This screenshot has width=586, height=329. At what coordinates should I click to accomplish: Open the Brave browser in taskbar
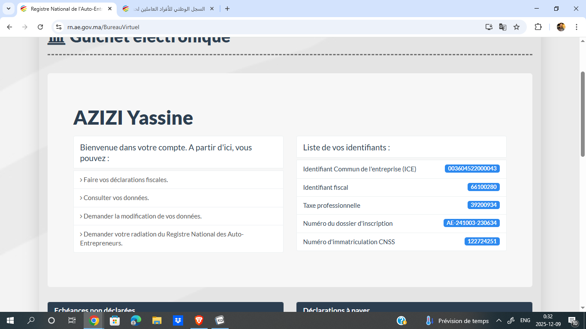coord(199,320)
